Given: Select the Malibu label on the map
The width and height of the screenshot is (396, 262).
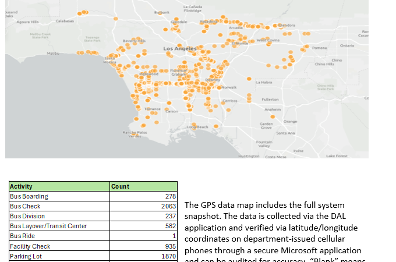Looking at the screenshot, I should [x=53, y=53].
